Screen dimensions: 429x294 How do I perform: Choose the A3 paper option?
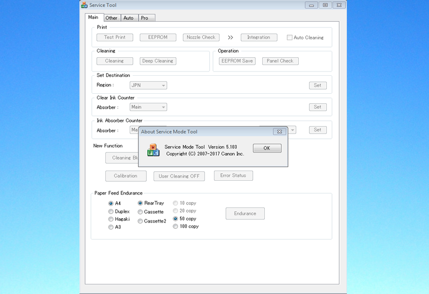(111, 227)
